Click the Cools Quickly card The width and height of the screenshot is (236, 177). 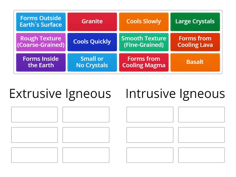point(92,42)
